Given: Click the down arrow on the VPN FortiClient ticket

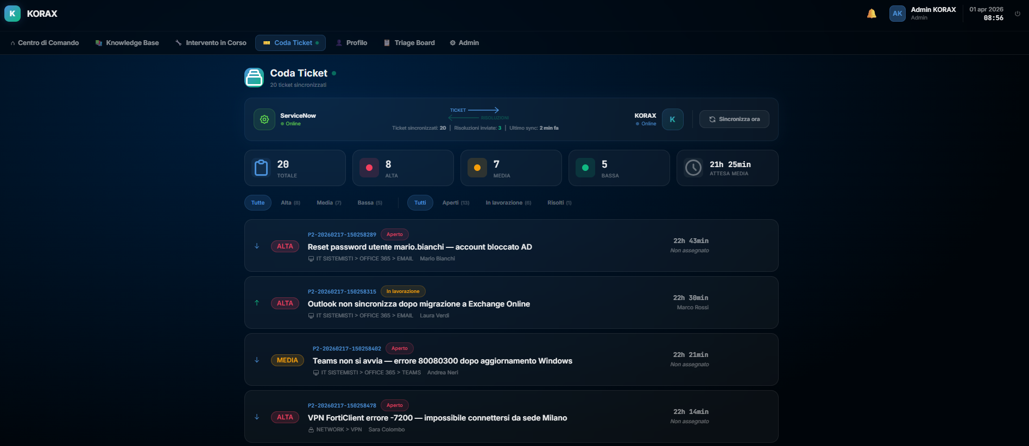Looking at the screenshot, I should 257,417.
